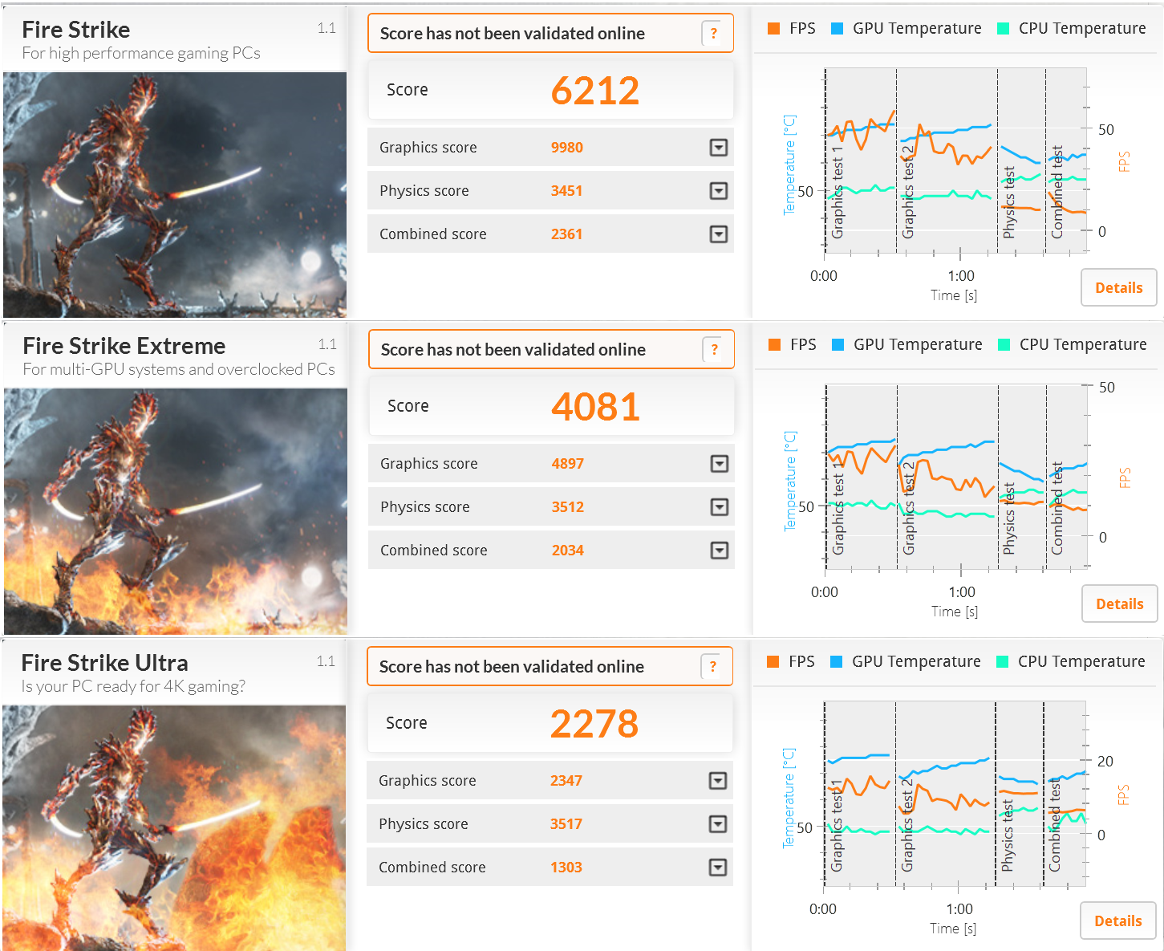Click the Combined test segment in Fire Strike Ultra chart
Image resolution: width=1164 pixels, height=951 pixels.
(1064, 794)
